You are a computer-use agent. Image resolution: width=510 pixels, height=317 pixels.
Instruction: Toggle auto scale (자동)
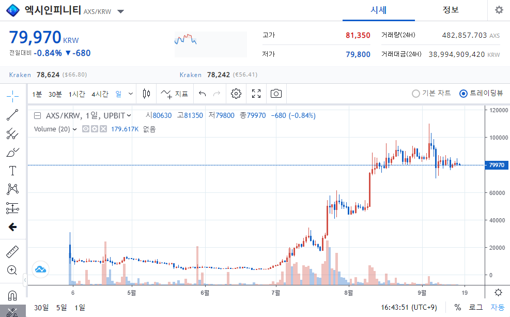498,307
